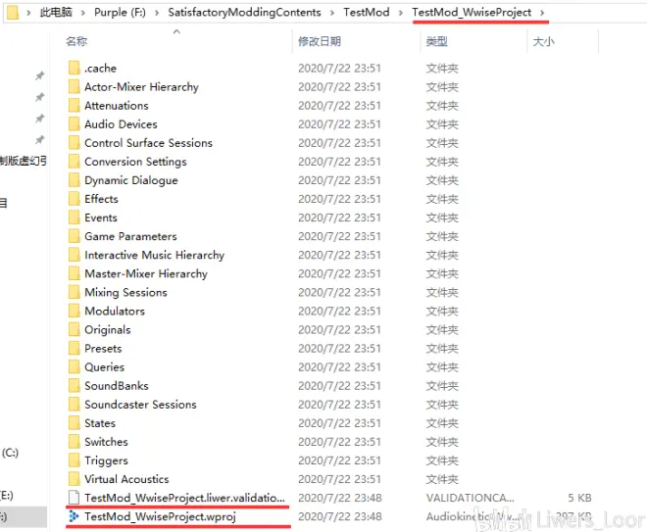Select the Originals folder icon
This screenshot has width=647, height=532.
[x=75, y=330]
